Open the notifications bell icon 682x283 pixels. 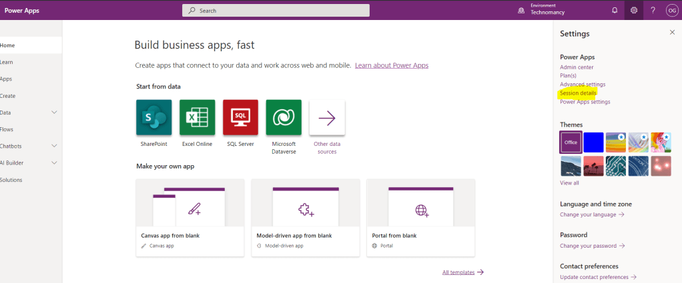[x=615, y=10]
